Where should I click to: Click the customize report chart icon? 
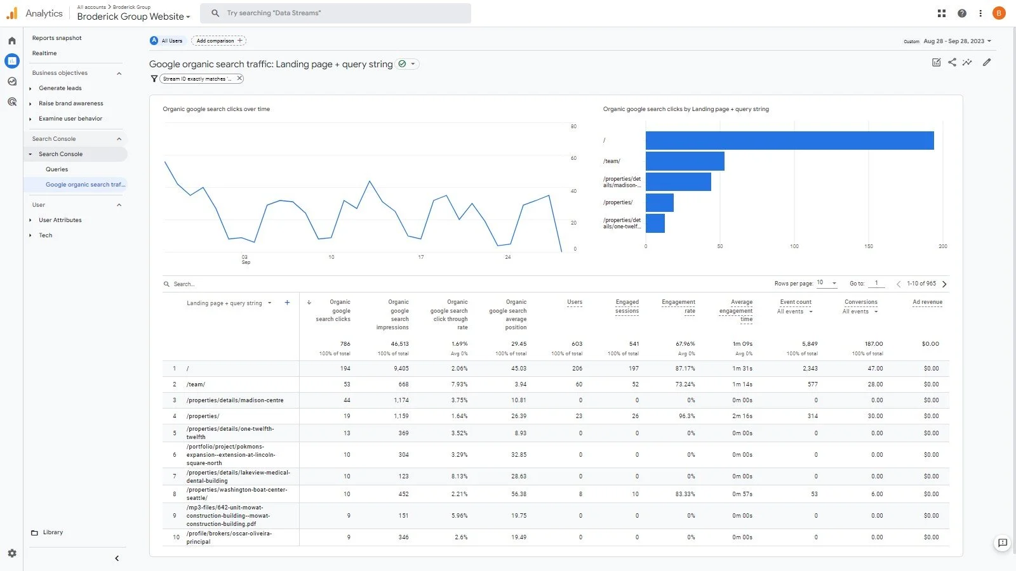click(x=936, y=62)
